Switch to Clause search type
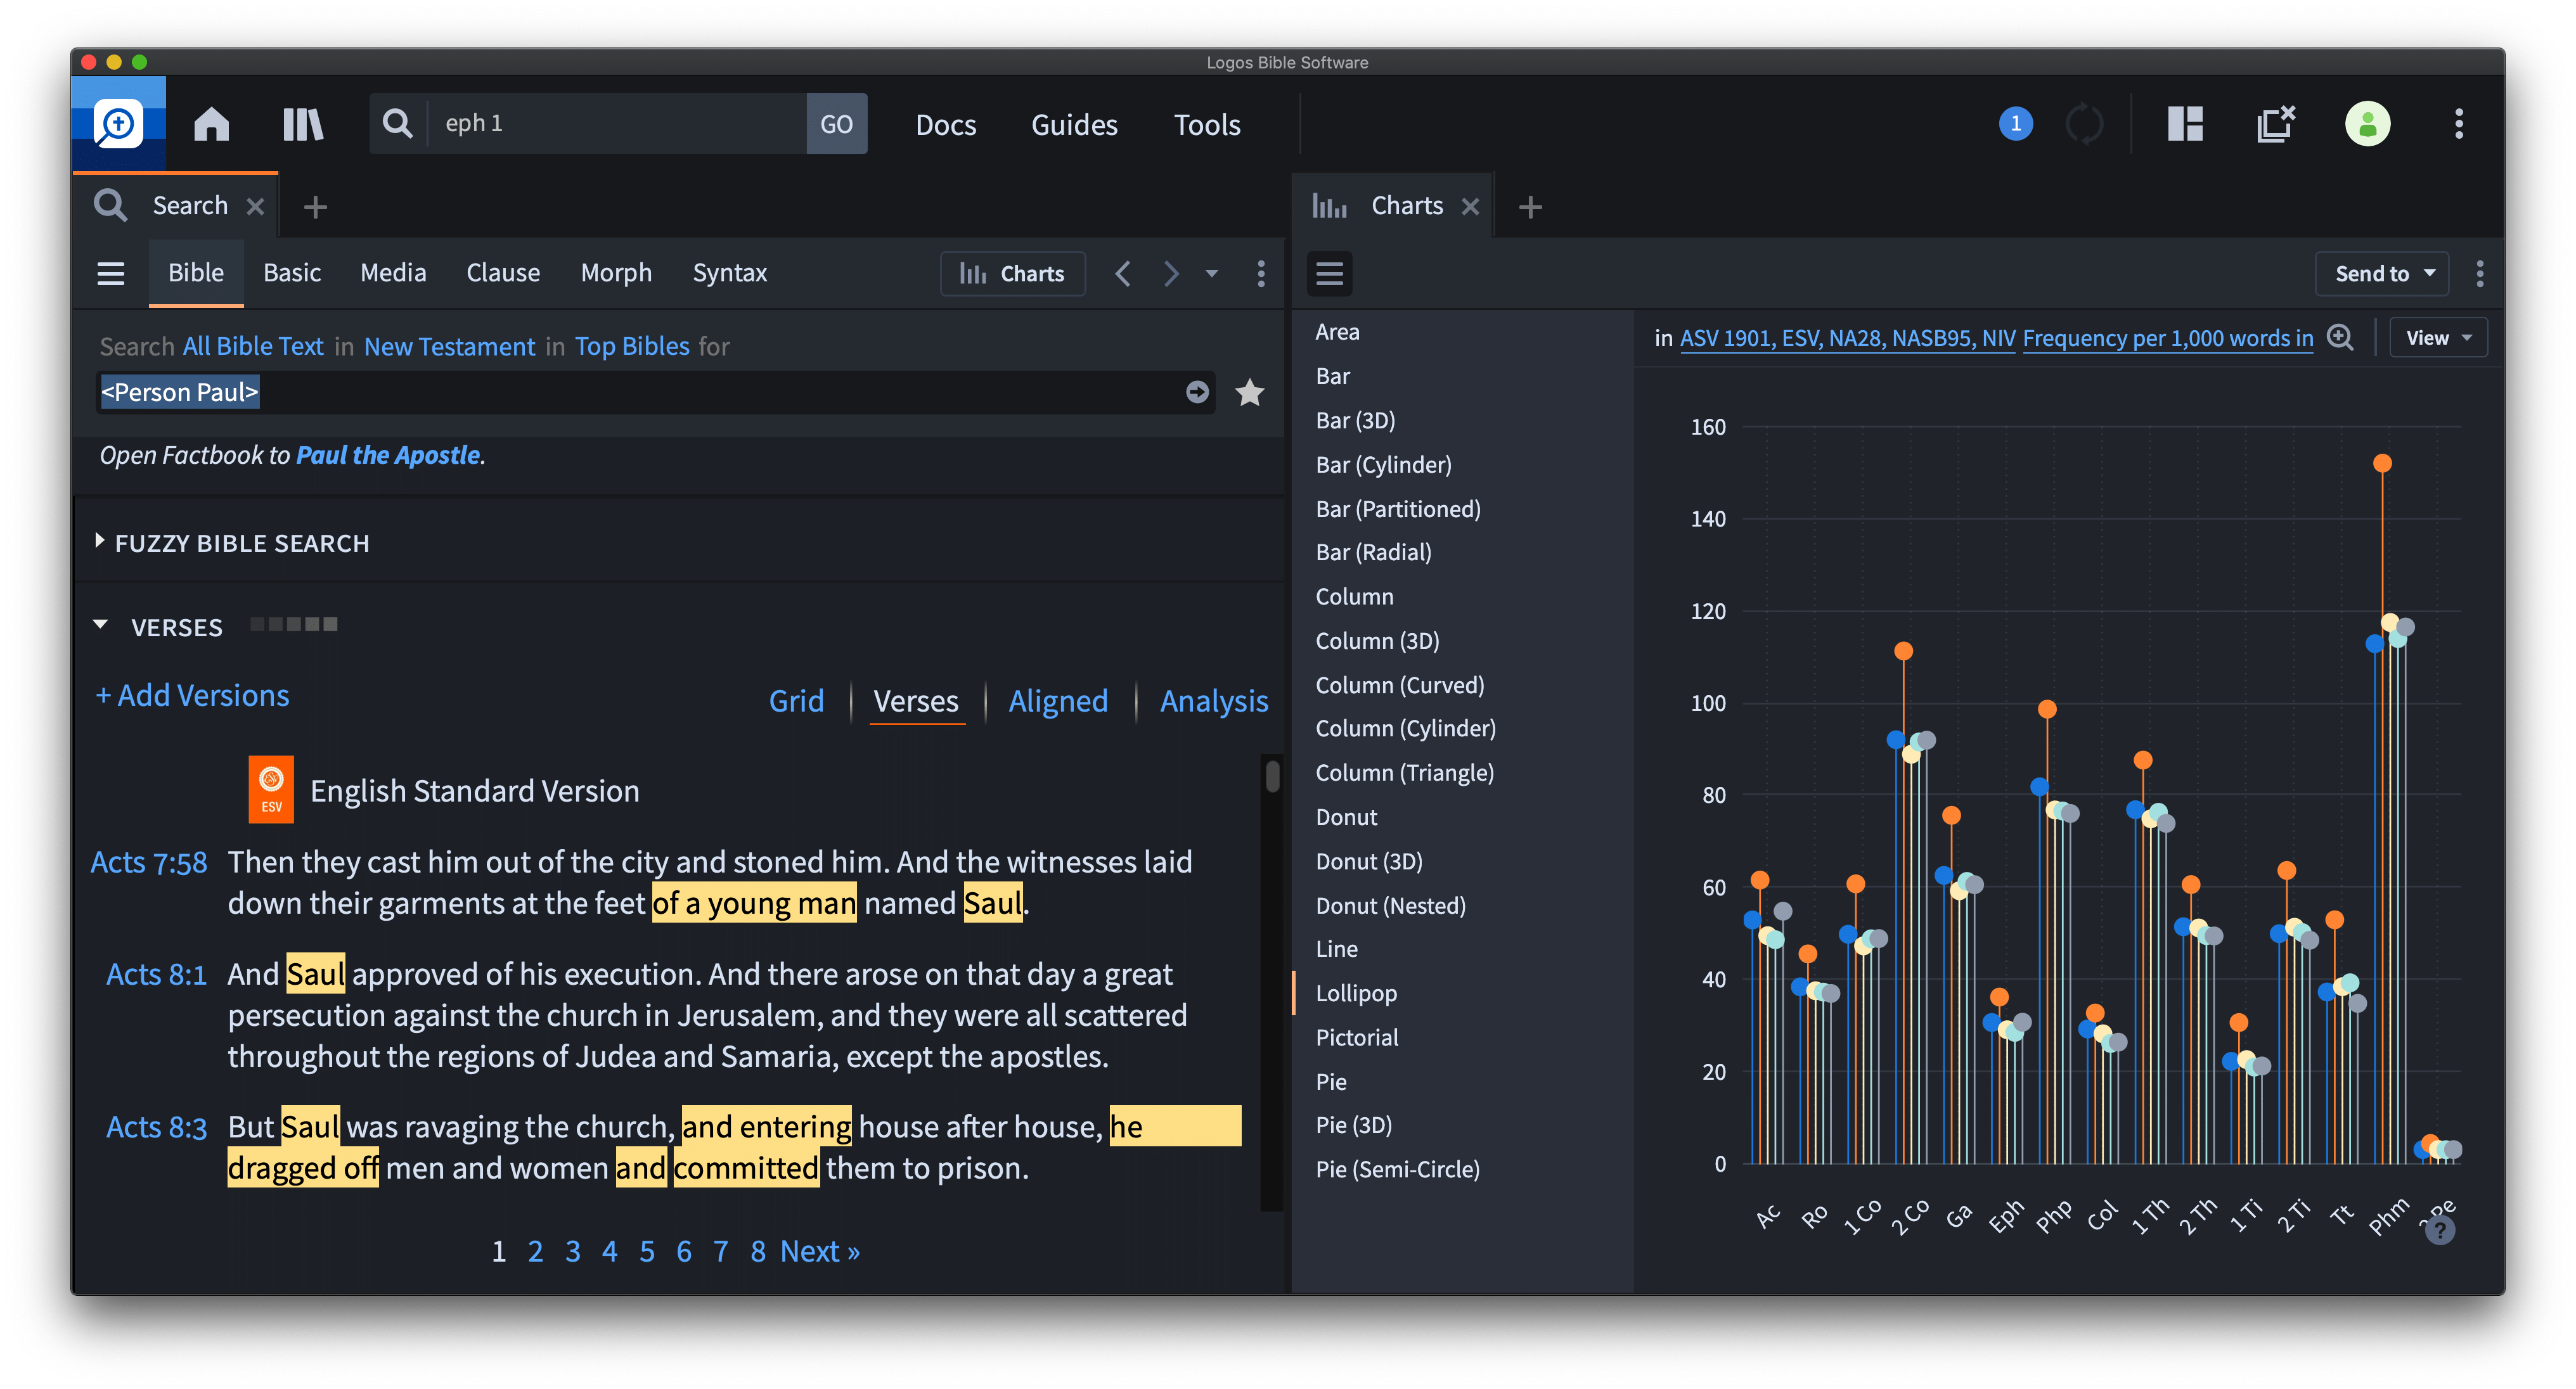Viewport: 2576px width, 1389px height. [502, 273]
